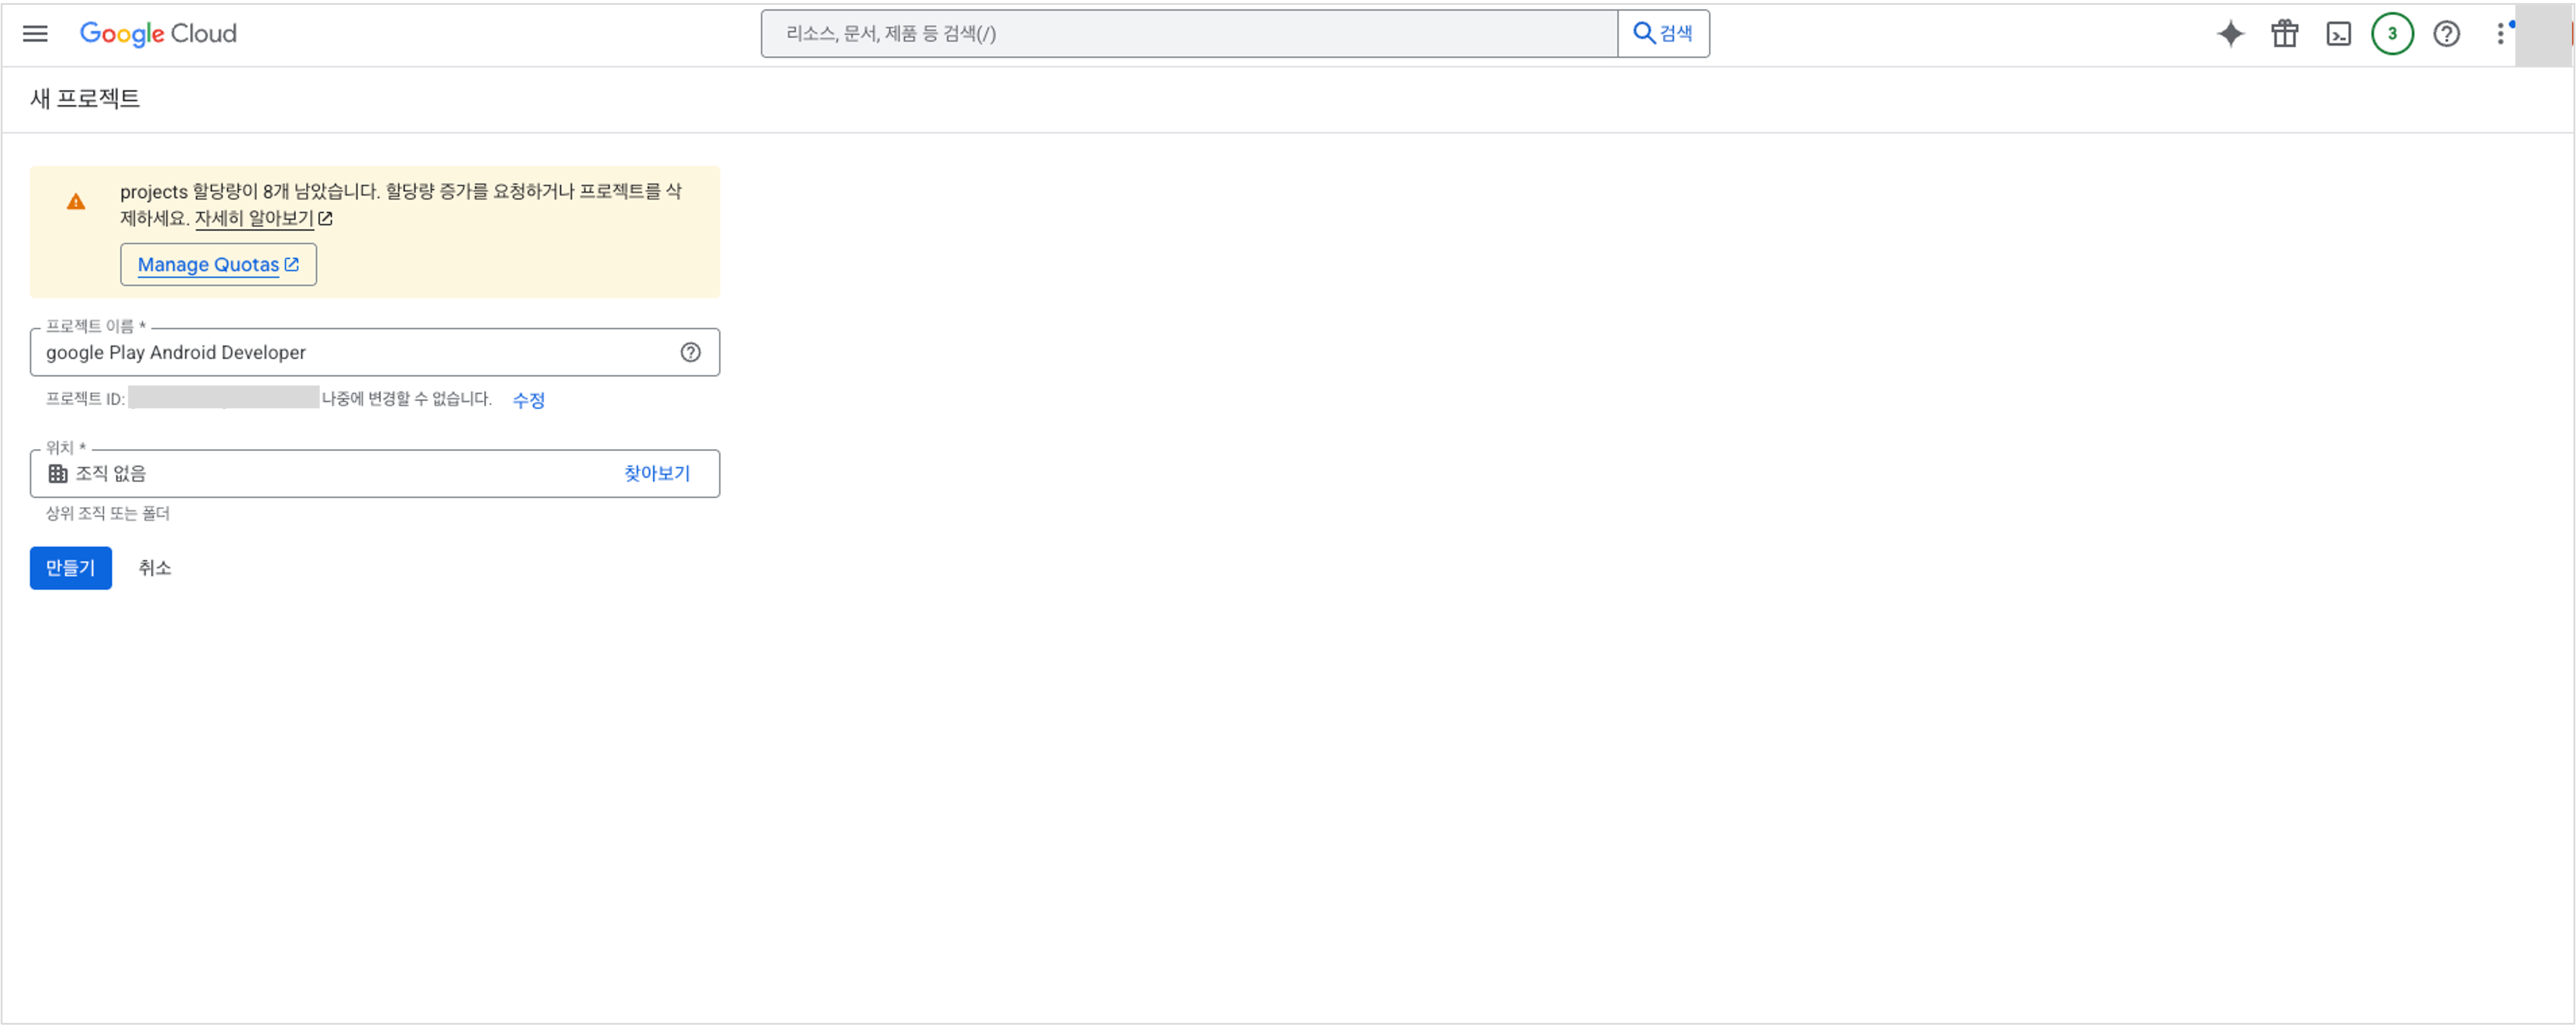Click 취소 to cancel project creation
The width and height of the screenshot is (2576, 1026).
155,568
